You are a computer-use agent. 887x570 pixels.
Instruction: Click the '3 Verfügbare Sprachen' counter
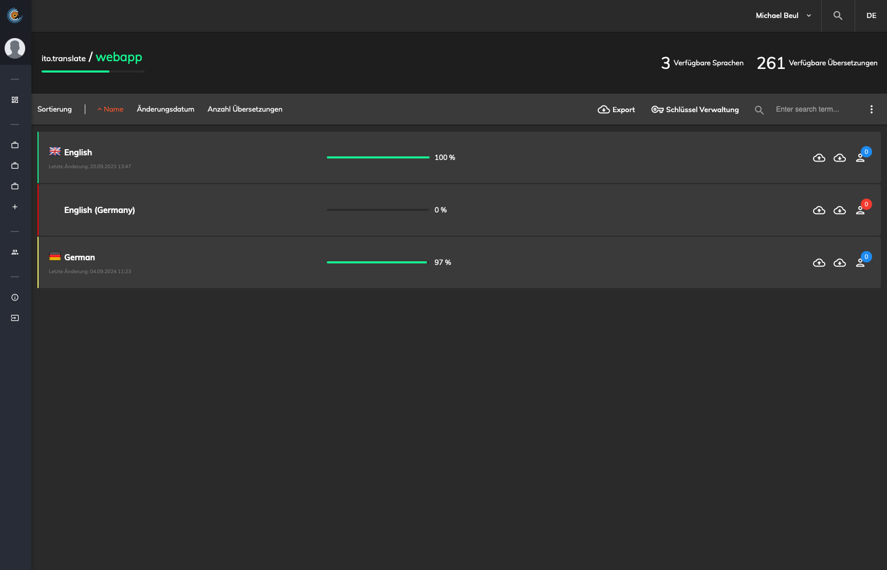[702, 63]
